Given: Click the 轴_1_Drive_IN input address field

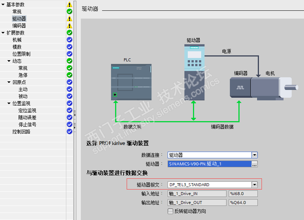Looking at the screenshot, I should (x=197, y=194).
